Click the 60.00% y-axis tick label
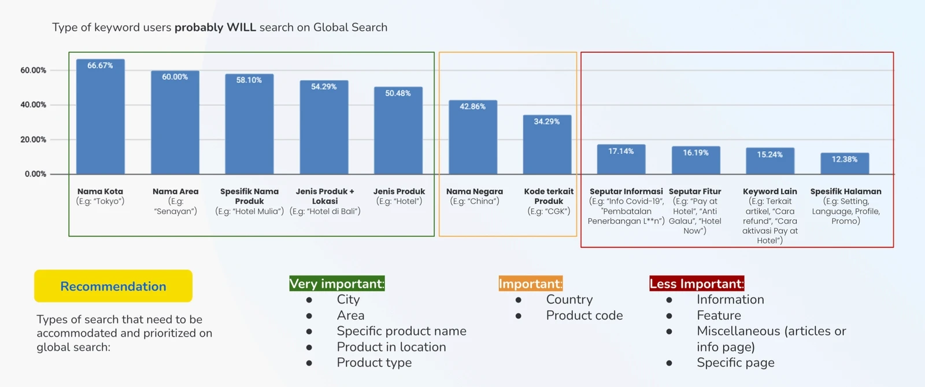 coord(34,70)
